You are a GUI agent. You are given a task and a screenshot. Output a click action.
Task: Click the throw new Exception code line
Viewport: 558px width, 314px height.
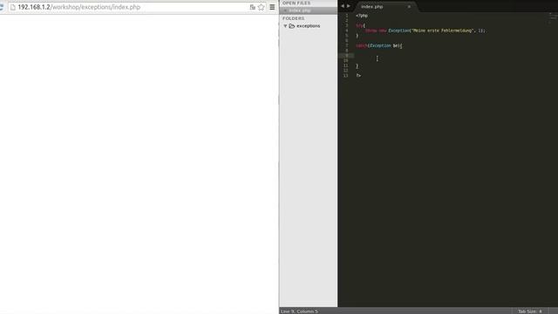coord(425,31)
